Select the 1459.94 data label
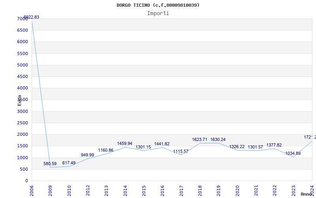This screenshot has height=198, width=316. 125,143
